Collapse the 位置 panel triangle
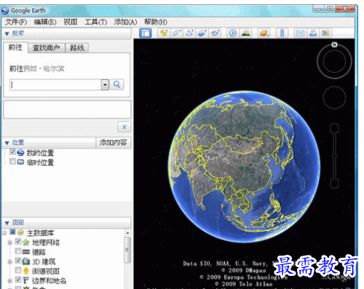The image size is (364, 289). [7, 143]
